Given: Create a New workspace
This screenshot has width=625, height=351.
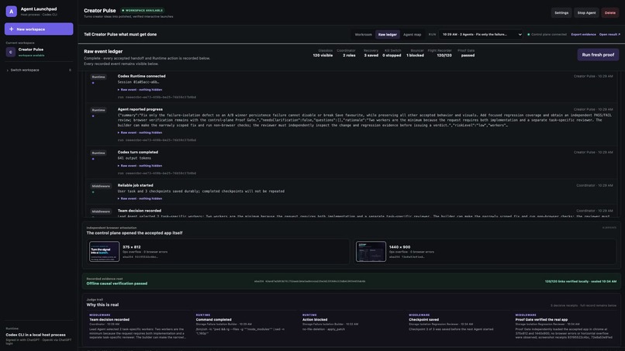Looking at the screenshot, I should click(39, 29).
